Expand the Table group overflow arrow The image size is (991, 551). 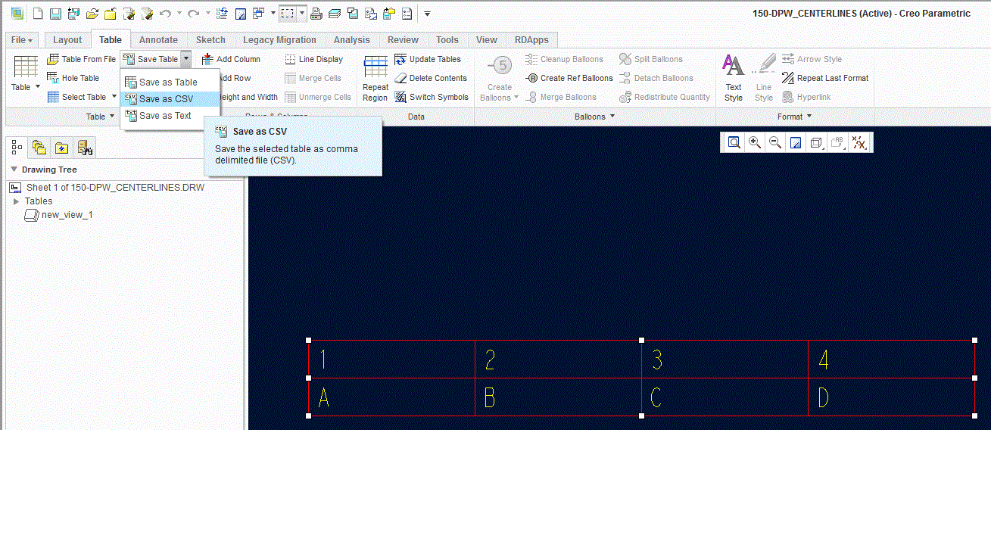pos(112,117)
